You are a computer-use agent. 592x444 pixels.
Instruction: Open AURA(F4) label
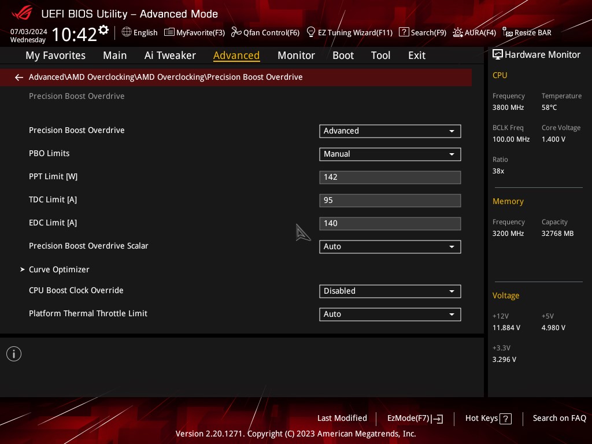point(480,33)
